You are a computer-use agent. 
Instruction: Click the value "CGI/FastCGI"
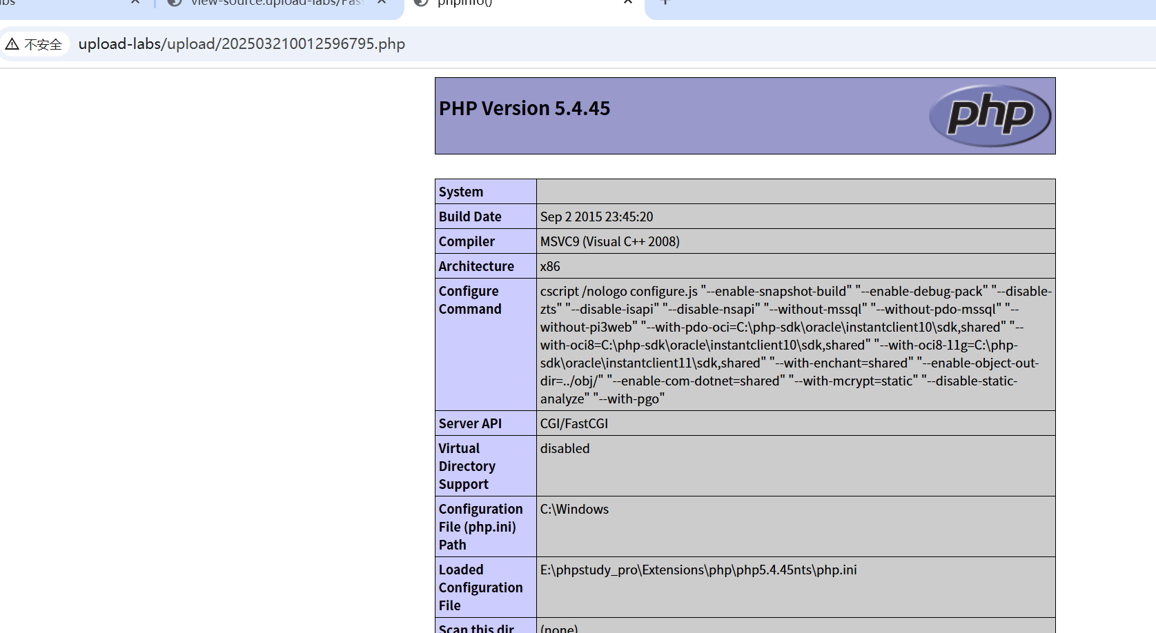coord(574,423)
